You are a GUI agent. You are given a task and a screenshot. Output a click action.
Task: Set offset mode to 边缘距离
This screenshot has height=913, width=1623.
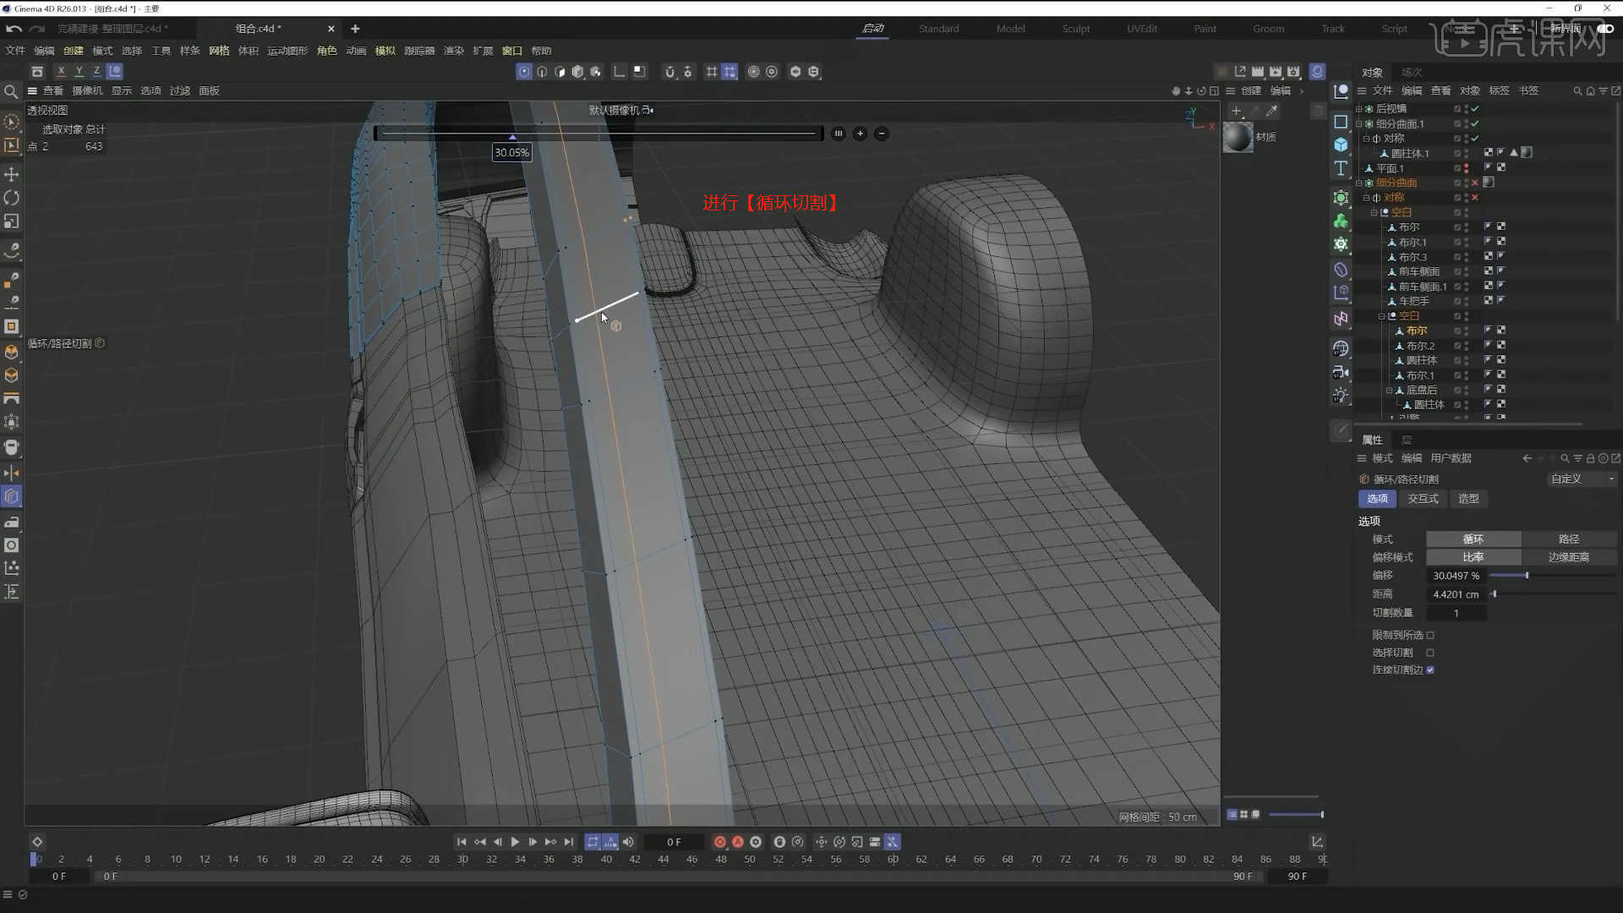click(x=1571, y=556)
